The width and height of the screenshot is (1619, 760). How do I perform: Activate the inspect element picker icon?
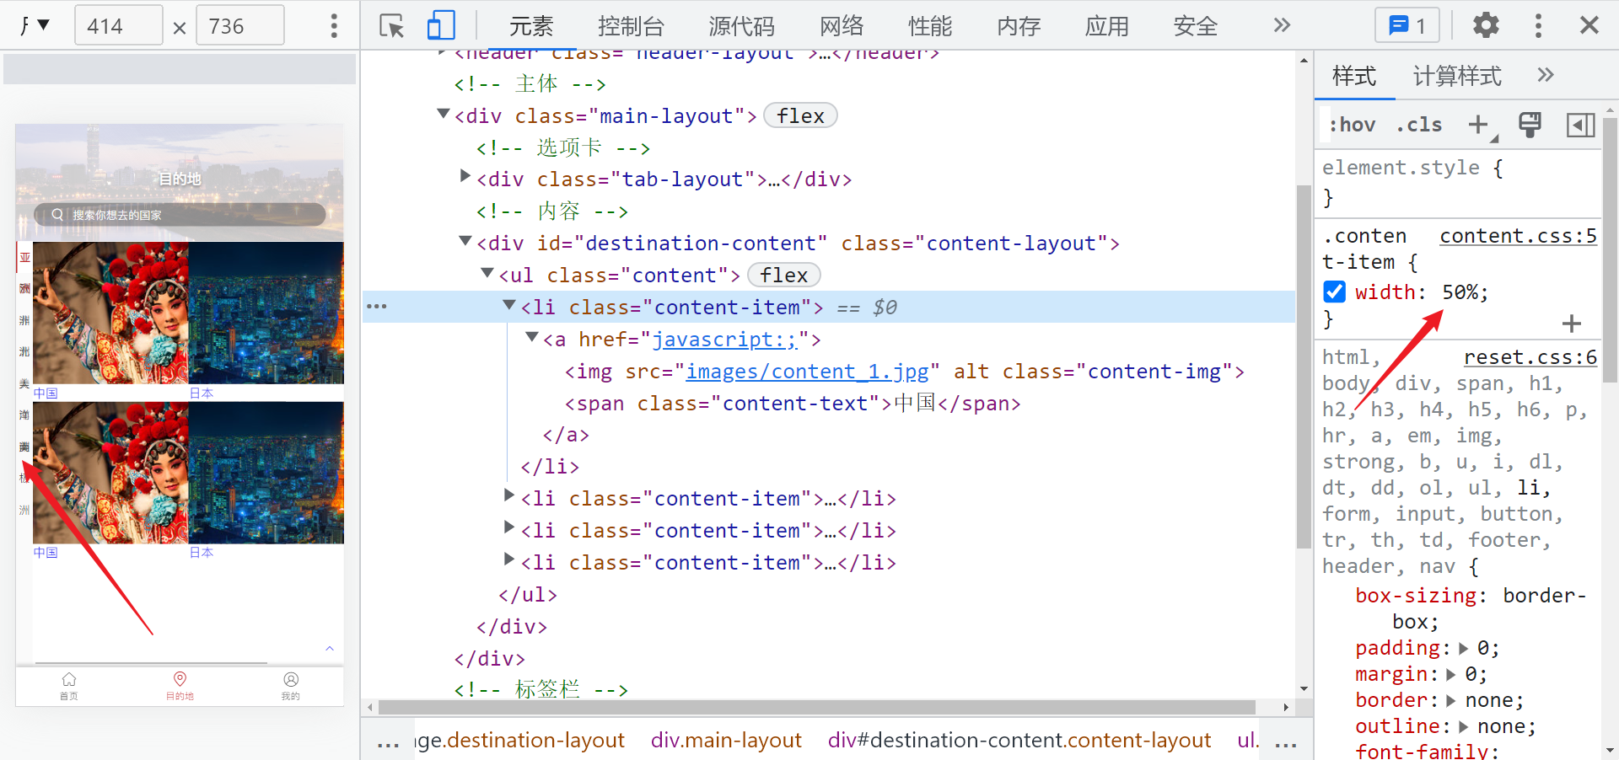tap(391, 26)
